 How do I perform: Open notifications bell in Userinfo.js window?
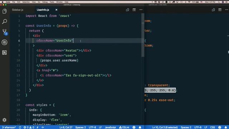tap(140, 128)
